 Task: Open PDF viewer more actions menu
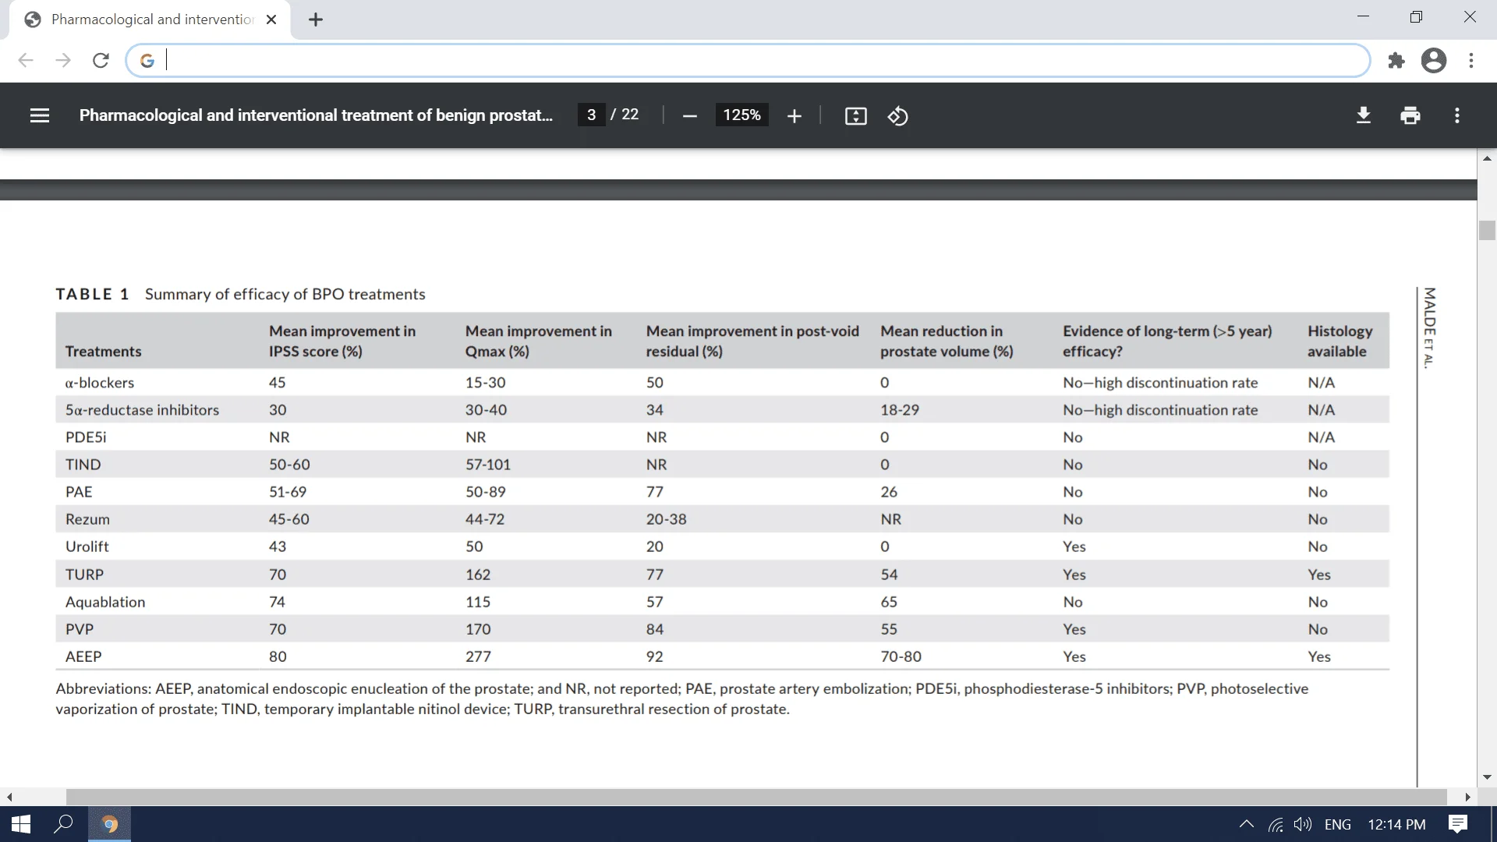click(1457, 115)
